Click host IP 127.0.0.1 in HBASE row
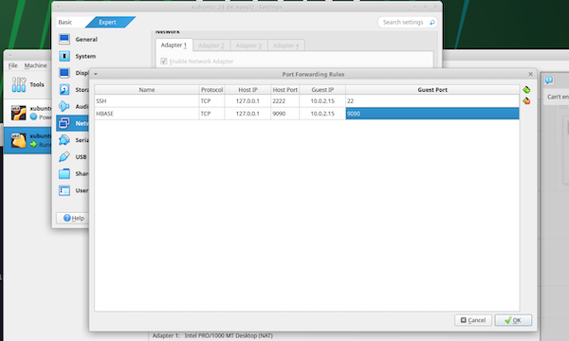The height and width of the screenshot is (341, 569). pos(248,114)
